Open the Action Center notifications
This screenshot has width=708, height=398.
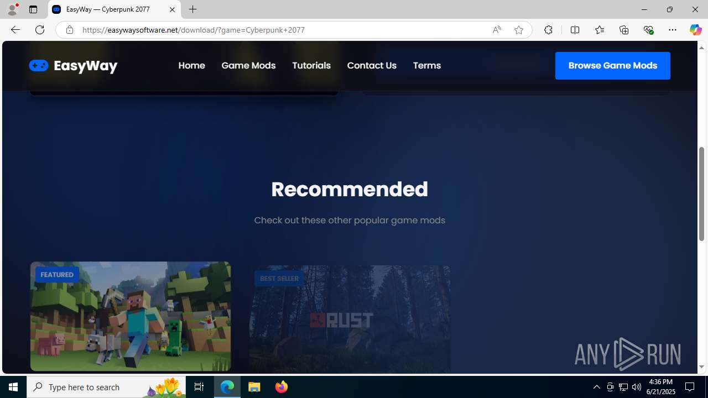click(690, 387)
